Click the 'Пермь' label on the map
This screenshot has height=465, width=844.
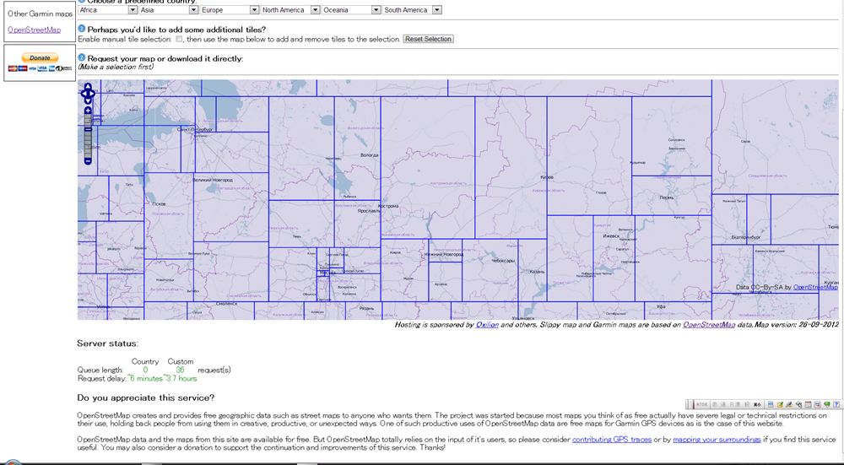point(667,197)
